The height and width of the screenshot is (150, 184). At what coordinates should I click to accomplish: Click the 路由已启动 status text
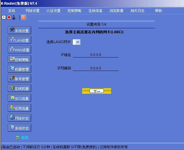[11, 147]
